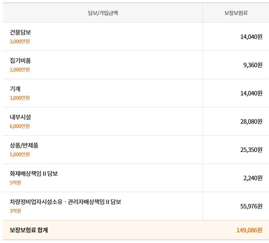Click the 14,040원 premium in 건물담보 row
The width and height of the screenshot is (269, 243).
(251, 37)
